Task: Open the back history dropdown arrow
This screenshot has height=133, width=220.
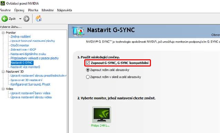Action: [20, 19]
